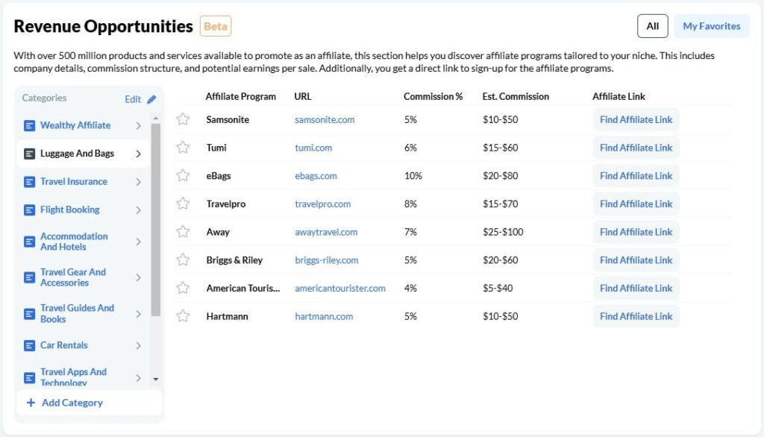Image resolution: width=764 pixels, height=437 pixels.
Task: Open the hartmann.com link
Action: 324,316
